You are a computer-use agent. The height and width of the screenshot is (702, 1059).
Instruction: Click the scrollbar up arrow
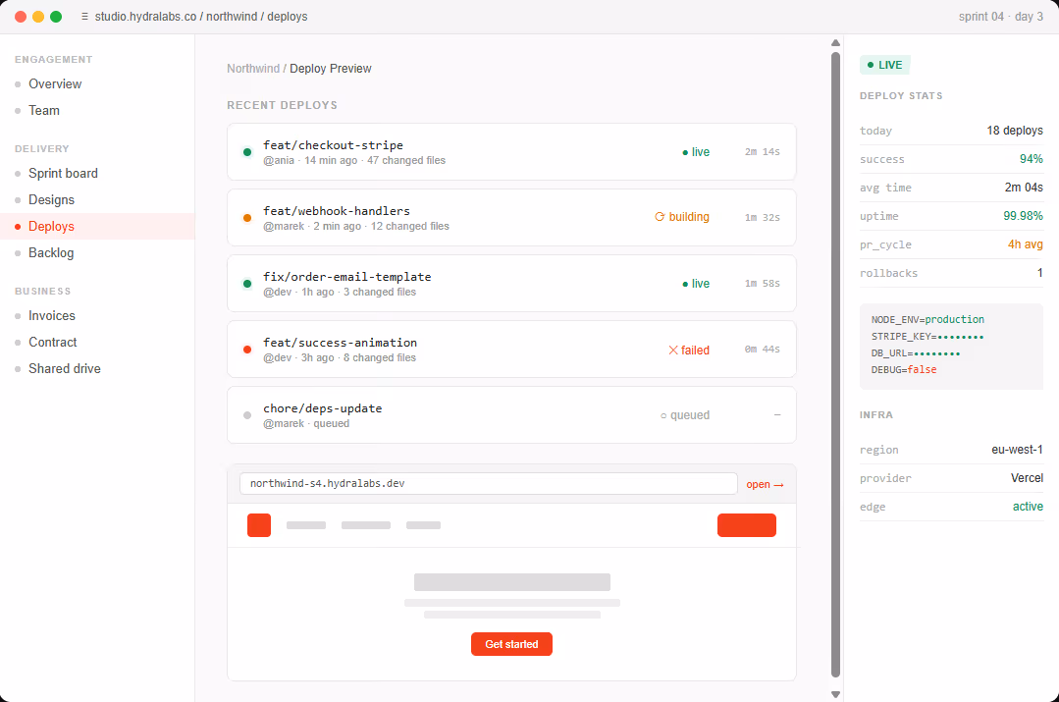coord(835,42)
